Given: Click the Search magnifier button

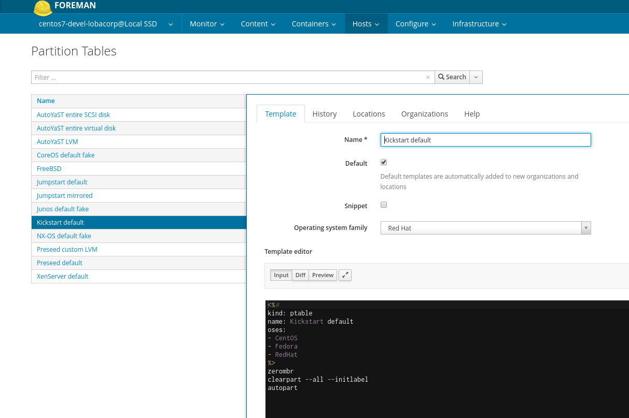Looking at the screenshot, I should coord(452,77).
